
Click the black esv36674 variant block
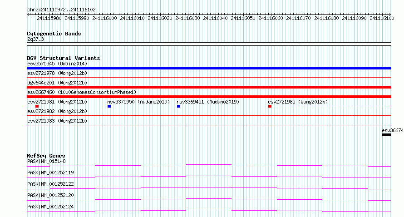387,135
